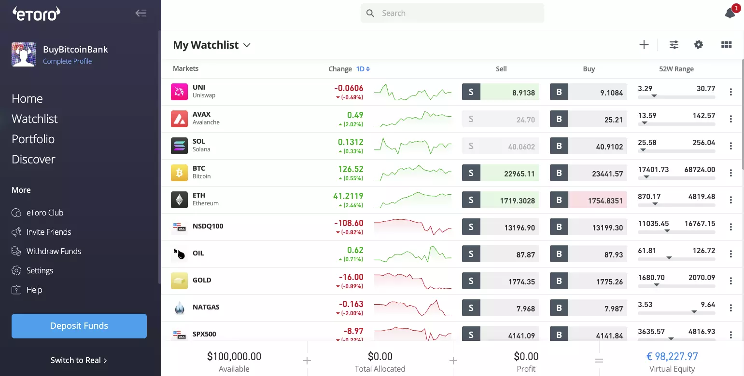Buy UNI at 9.1084
Image resolution: width=744 pixels, height=376 pixels.
click(x=589, y=92)
